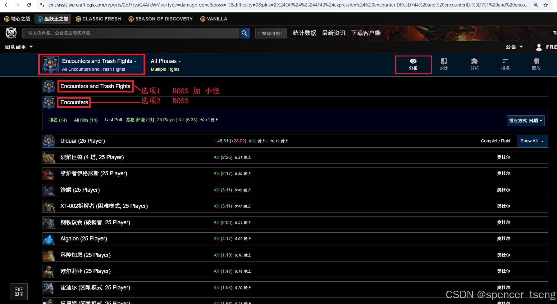Click Kill (2:17) for 掌炉者伊格尼斯

pyautogui.click(x=223, y=174)
